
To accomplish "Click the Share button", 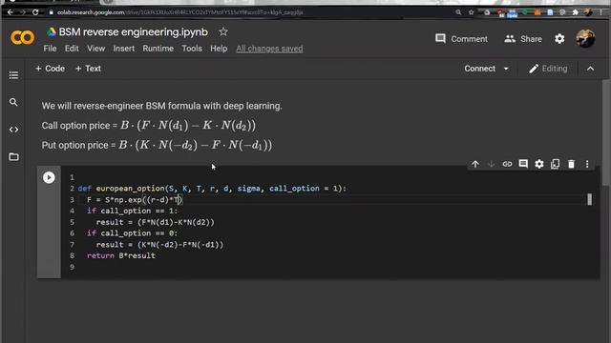I will pos(523,38).
